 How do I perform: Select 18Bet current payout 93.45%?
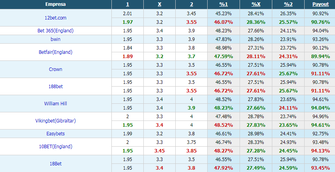[x=321, y=168]
